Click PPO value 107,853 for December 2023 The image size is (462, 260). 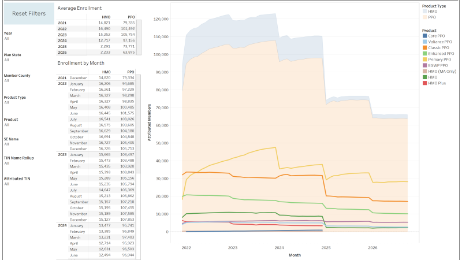pyautogui.click(x=127, y=220)
